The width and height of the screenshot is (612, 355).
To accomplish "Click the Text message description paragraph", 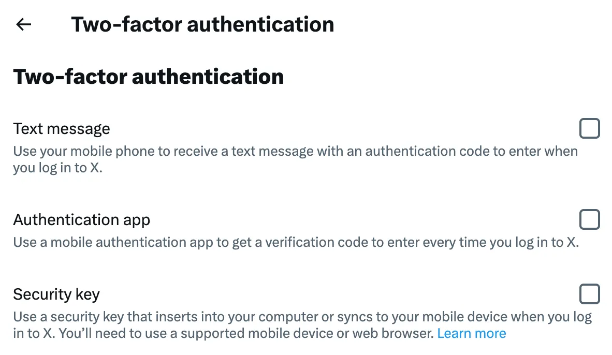I will pyautogui.click(x=295, y=152).
